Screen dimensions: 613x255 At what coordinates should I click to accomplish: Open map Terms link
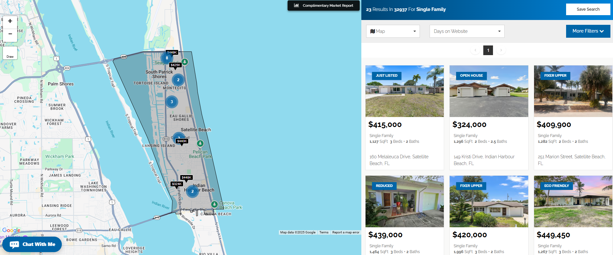(324, 232)
